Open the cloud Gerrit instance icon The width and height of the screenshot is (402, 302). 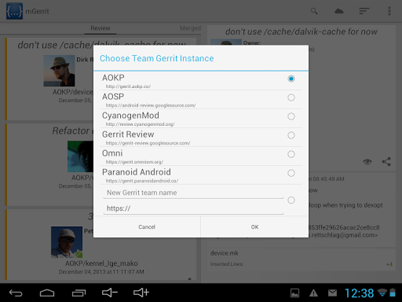(339, 11)
